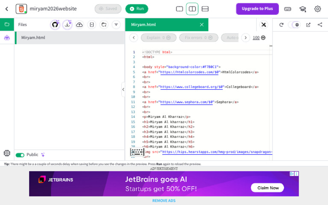Screen dimensions: 328x205
Task: Close the Miryam.html tab
Action: coord(202,25)
